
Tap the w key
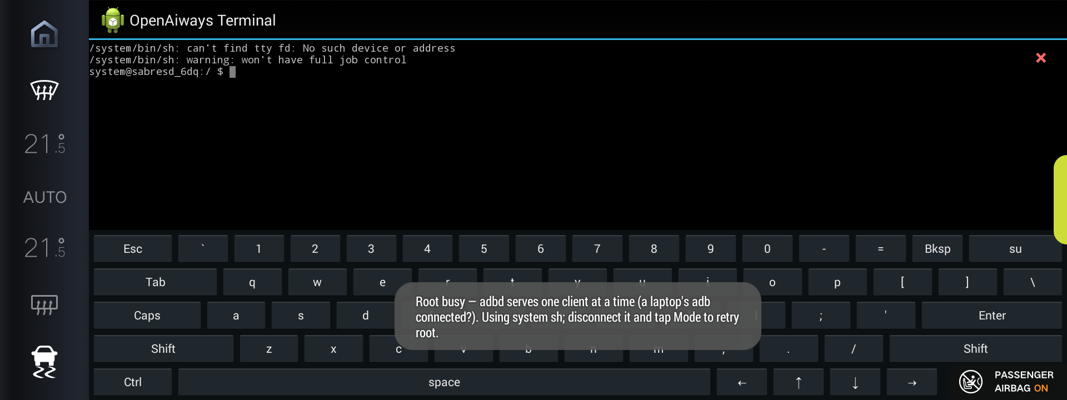tap(317, 282)
